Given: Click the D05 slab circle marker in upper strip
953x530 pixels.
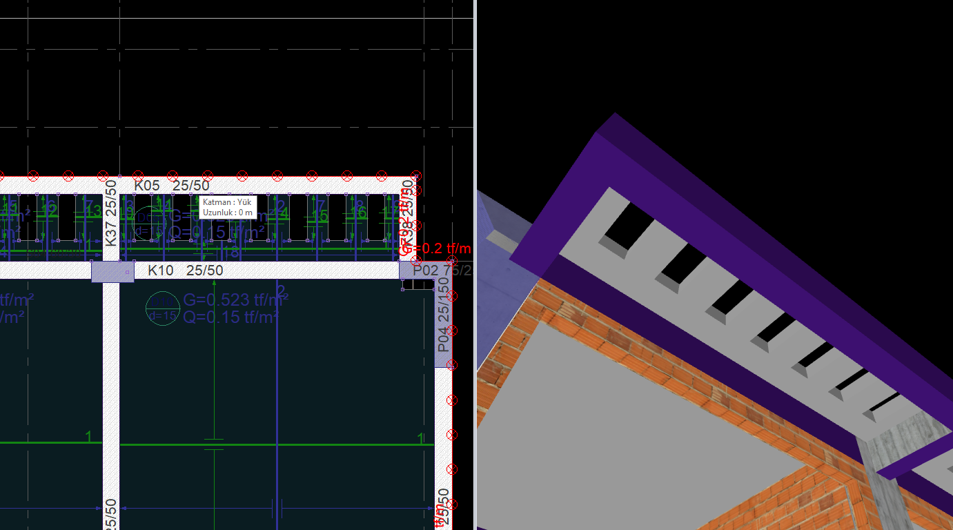Looking at the screenshot, I should point(150,223).
